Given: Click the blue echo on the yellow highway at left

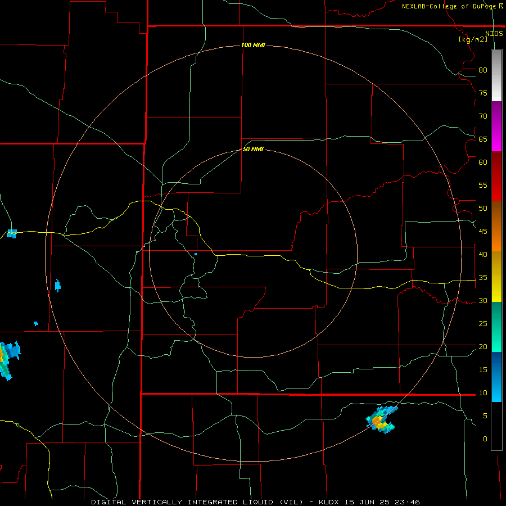Looking at the screenshot, I should (x=12, y=233).
